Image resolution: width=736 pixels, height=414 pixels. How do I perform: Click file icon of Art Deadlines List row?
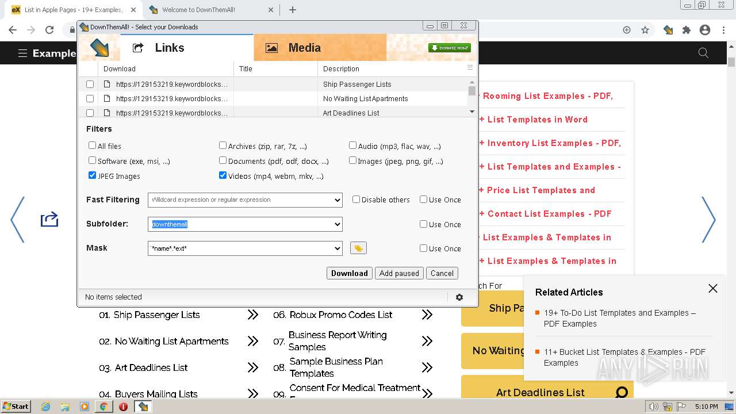point(107,113)
